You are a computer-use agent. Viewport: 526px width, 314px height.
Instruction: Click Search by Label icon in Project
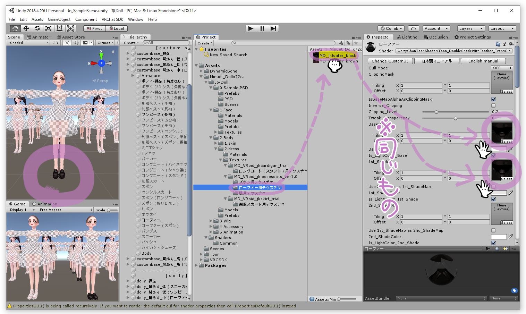click(x=348, y=43)
